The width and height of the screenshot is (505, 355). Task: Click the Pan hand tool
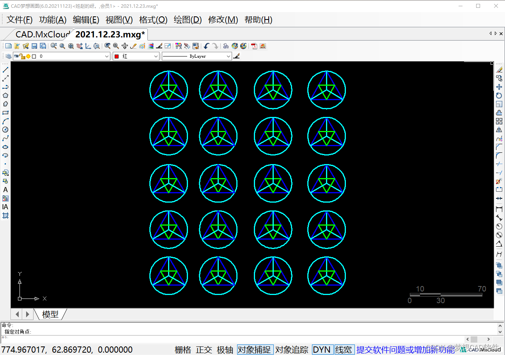coord(80,46)
